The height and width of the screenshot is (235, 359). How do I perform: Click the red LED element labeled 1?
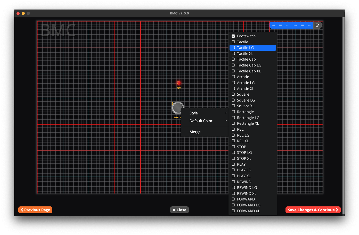tap(178, 83)
